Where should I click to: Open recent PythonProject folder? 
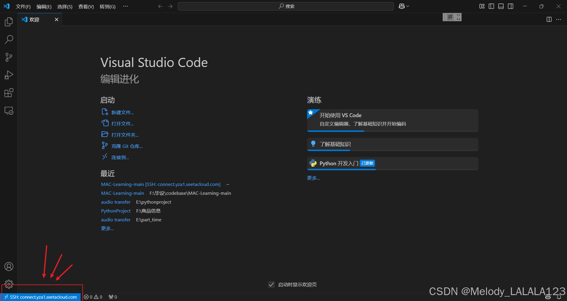pyautogui.click(x=116, y=211)
